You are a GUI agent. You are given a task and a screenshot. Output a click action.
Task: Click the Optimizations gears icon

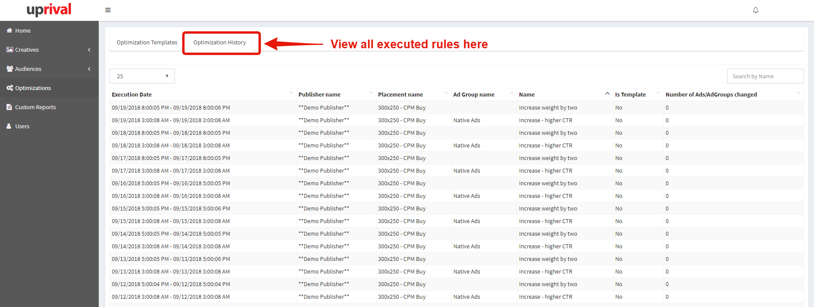click(x=10, y=88)
